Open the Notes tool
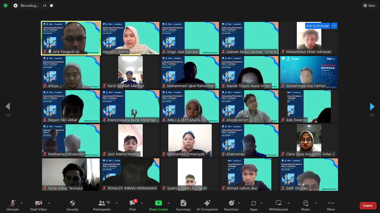This screenshot has width=380, height=213. click(x=305, y=206)
